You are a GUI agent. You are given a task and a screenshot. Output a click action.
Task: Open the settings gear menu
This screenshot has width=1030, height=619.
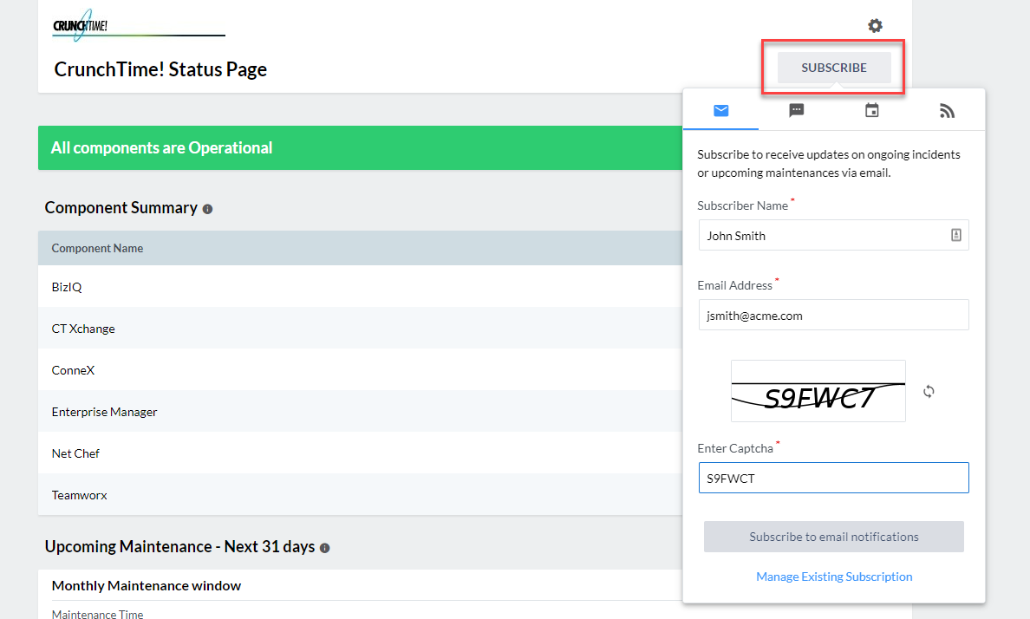coord(875,26)
